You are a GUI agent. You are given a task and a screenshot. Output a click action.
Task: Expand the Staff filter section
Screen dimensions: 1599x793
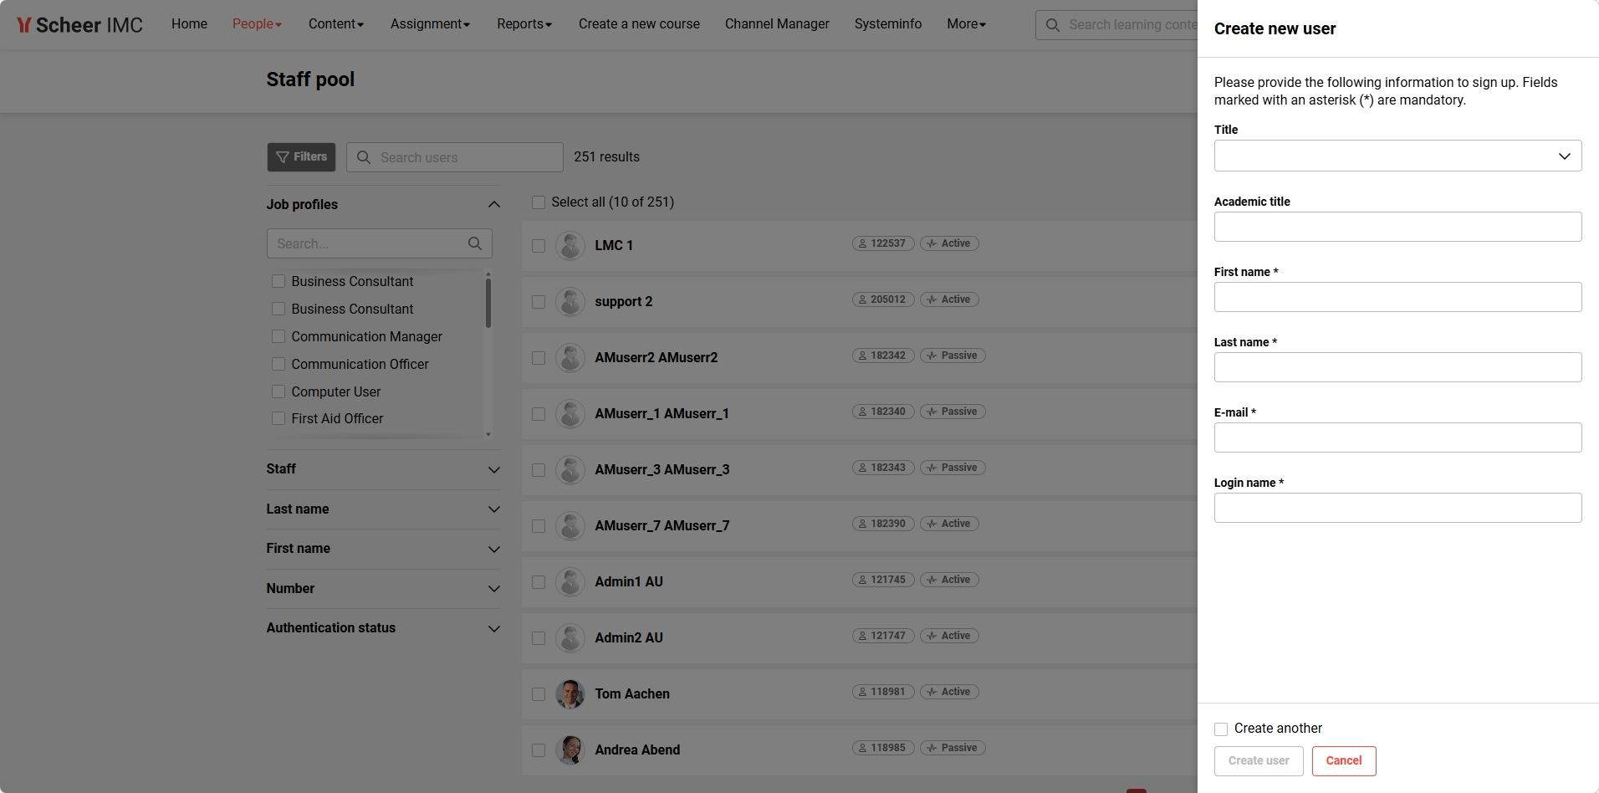[494, 469]
